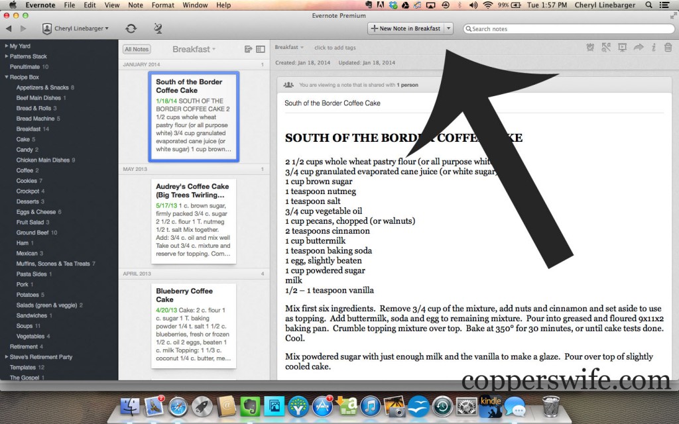This screenshot has height=424, width=679.
Task: Launch Safari from the Dock
Action: (178, 407)
